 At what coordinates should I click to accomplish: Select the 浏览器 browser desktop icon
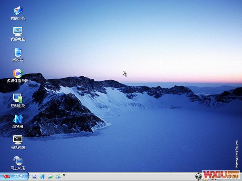(17, 119)
